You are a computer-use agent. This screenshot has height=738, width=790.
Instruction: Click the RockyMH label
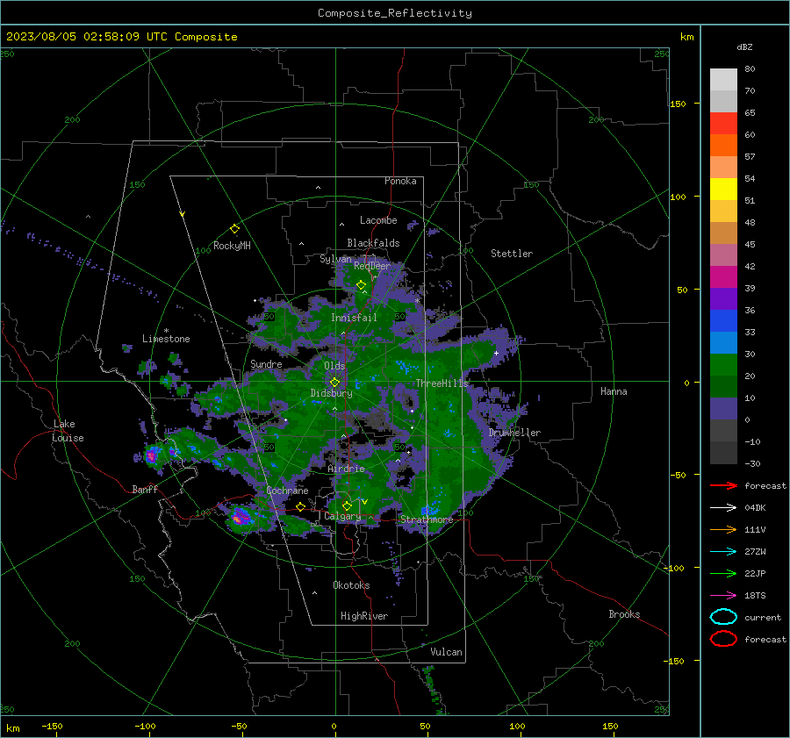(232, 246)
